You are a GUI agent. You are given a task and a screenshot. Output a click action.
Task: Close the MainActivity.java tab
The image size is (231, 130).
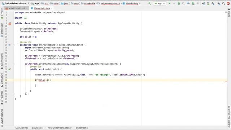52,8
